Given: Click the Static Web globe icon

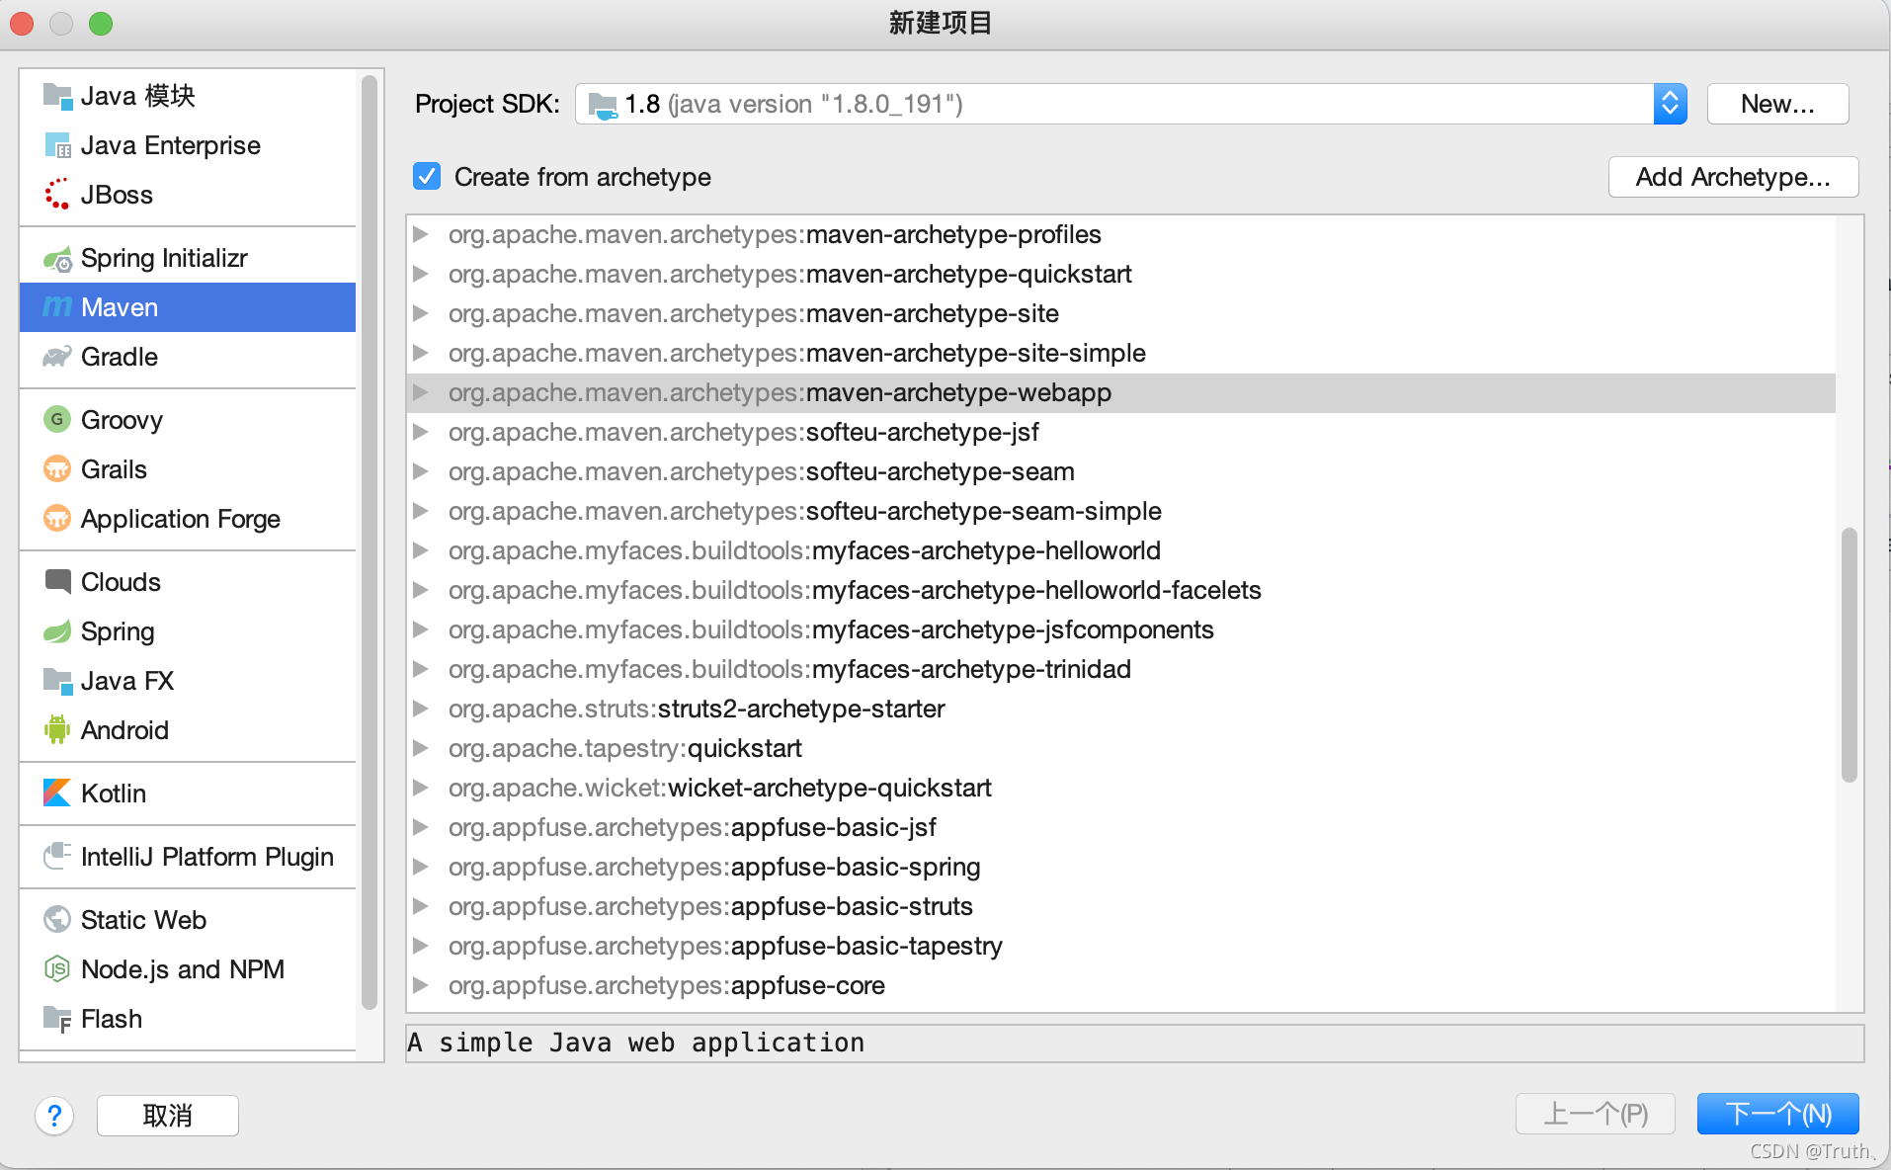Looking at the screenshot, I should pos(57,919).
